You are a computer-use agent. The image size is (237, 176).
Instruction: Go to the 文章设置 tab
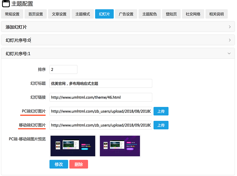59,14
